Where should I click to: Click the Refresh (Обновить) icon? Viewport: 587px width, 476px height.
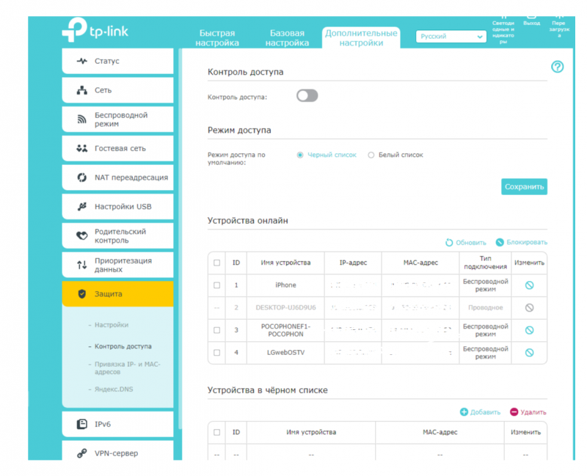coord(449,243)
